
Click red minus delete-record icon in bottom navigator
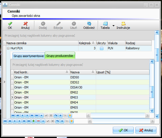[x=38, y=121]
